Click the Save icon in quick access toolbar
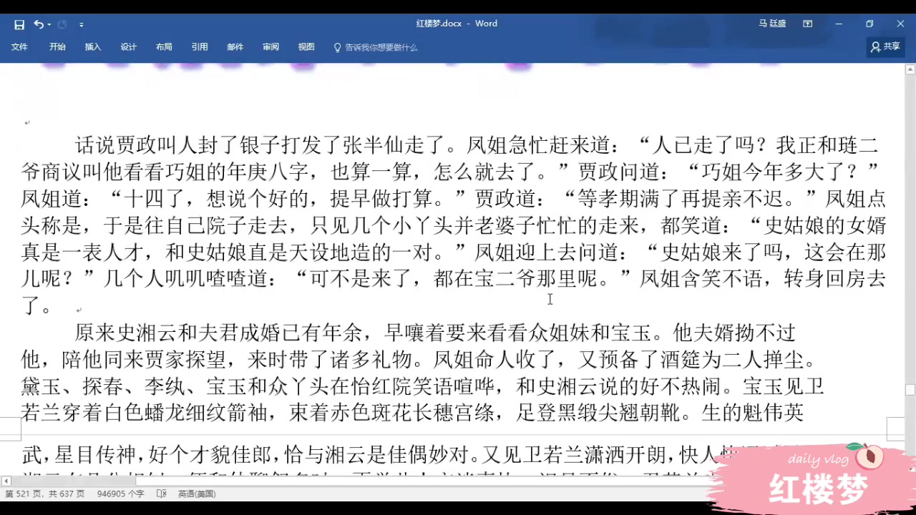This screenshot has width=916, height=515. [19, 24]
